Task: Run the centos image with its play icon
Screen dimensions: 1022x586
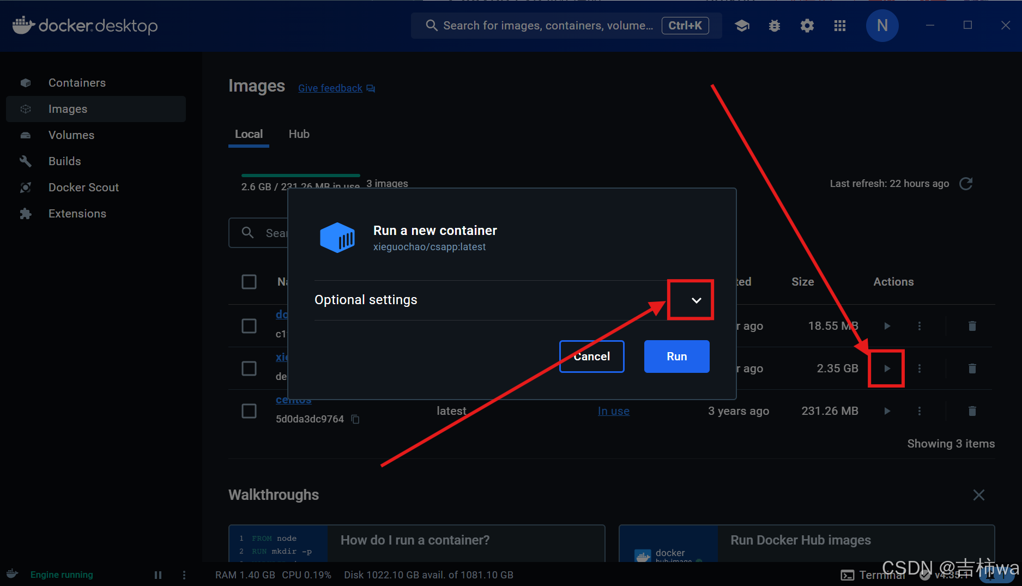Action: 887,410
